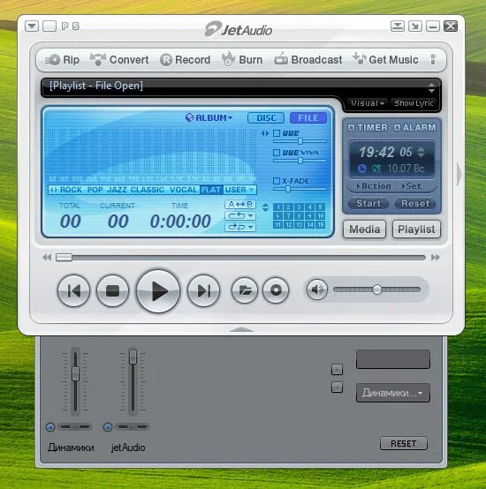Toggle the lower small mixer button
This screenshot has width=486, height=489.
[x=338, y=387]
